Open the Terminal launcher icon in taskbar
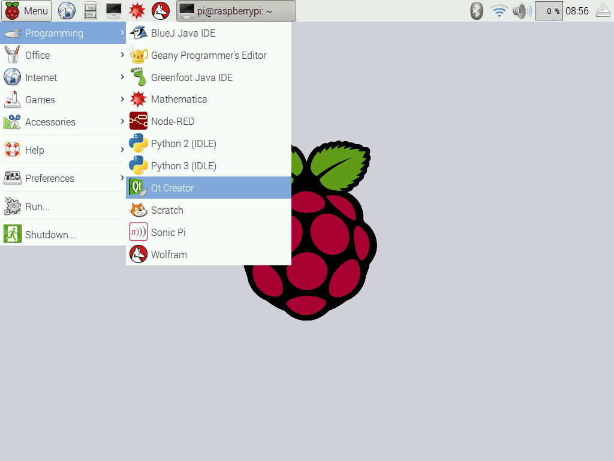This screenshot has width=614, height=461. [113, 11]
